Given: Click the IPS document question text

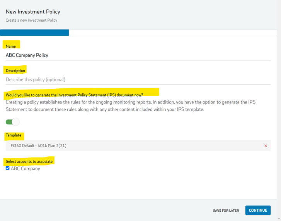Looking at the screenshot, I should pos(74,95).
